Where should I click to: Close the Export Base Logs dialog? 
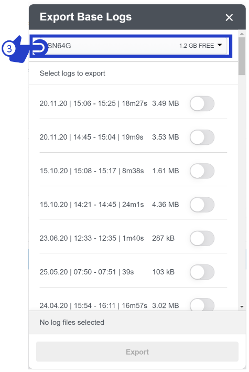coord(229,17)
